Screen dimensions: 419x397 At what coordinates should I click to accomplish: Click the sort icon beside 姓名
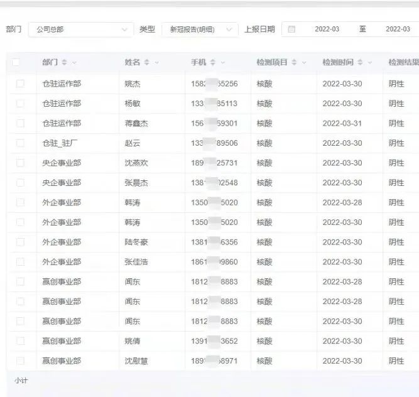(x=146, y=63)
